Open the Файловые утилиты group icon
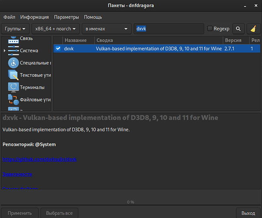 13,99
